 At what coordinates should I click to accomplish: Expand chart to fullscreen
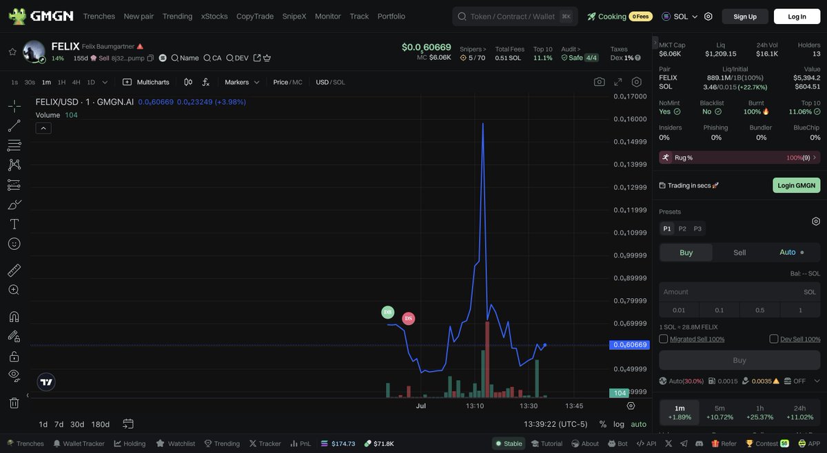(618, 82)
